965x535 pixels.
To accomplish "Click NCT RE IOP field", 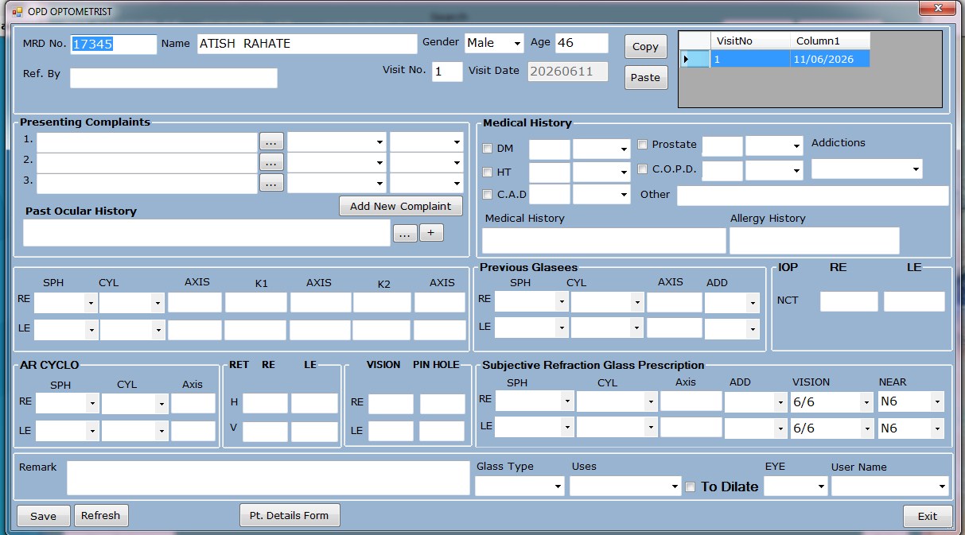I will (849, 301).
